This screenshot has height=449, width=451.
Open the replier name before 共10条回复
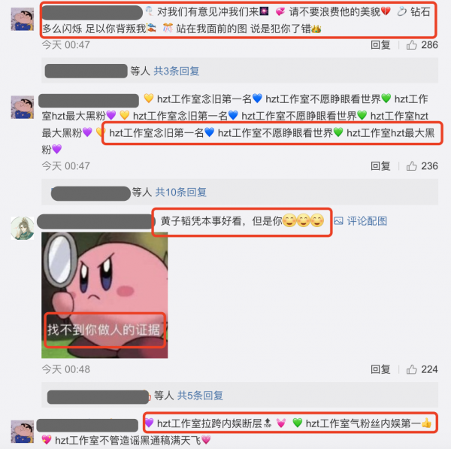(91, 193)
